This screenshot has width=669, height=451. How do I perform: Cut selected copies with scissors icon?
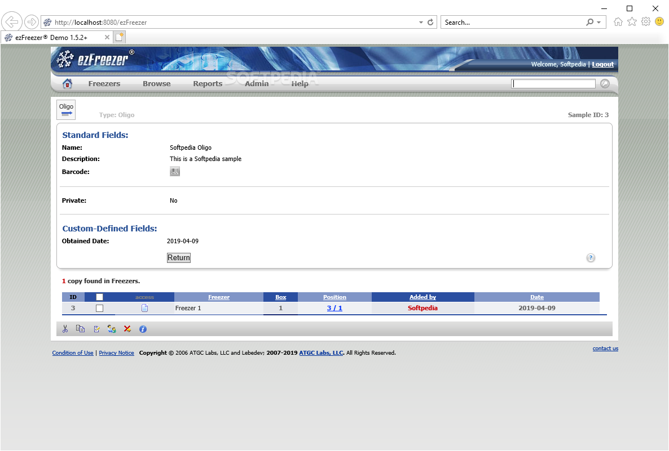click(65, 329)
